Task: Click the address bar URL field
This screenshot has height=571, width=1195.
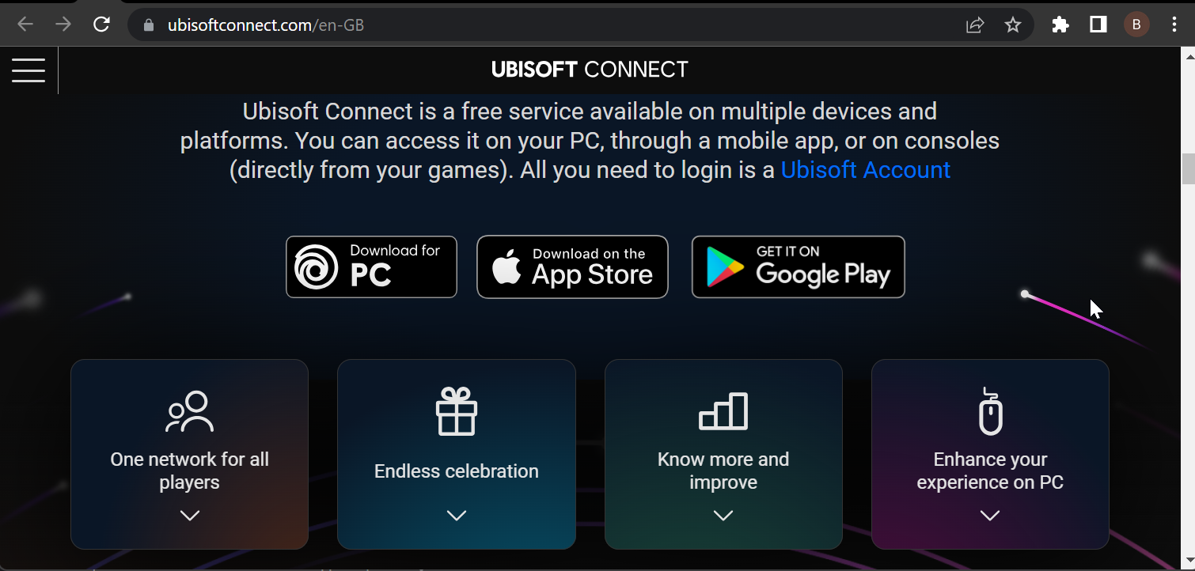Action: tap(546, 25)
